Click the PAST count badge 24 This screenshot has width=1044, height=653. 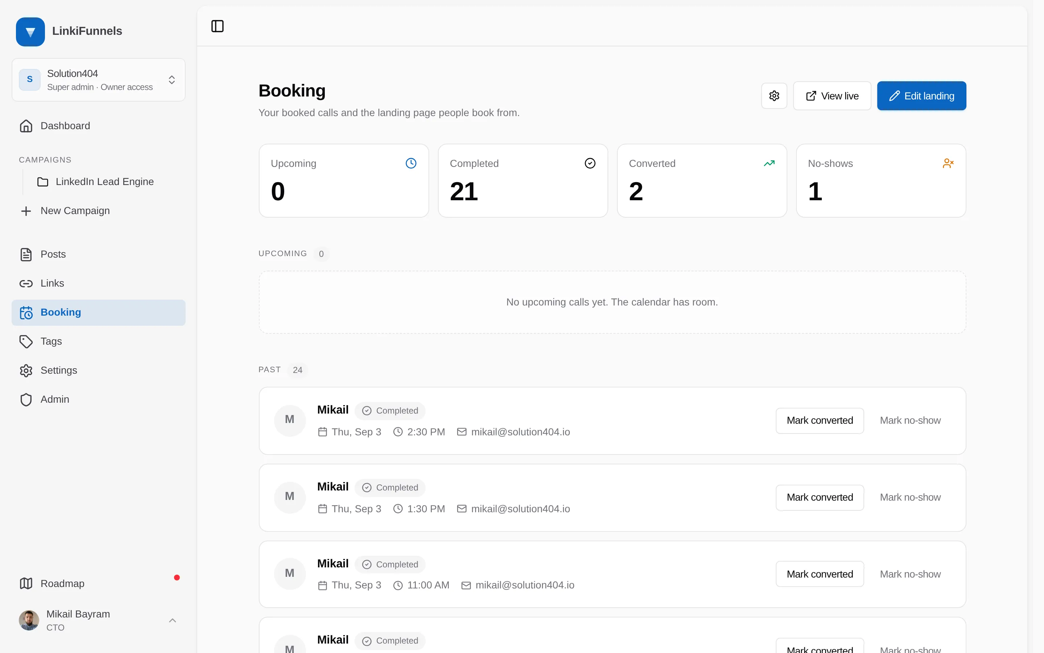pyautogui.click(x=297, y=370)
